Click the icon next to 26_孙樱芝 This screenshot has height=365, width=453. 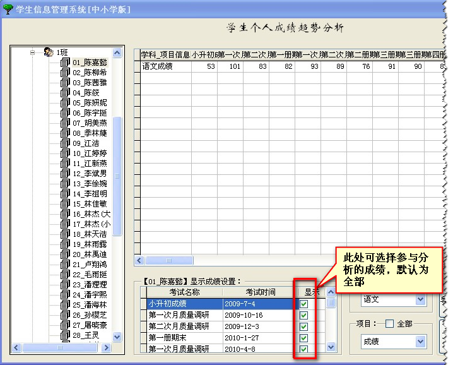tap(65, 314)
